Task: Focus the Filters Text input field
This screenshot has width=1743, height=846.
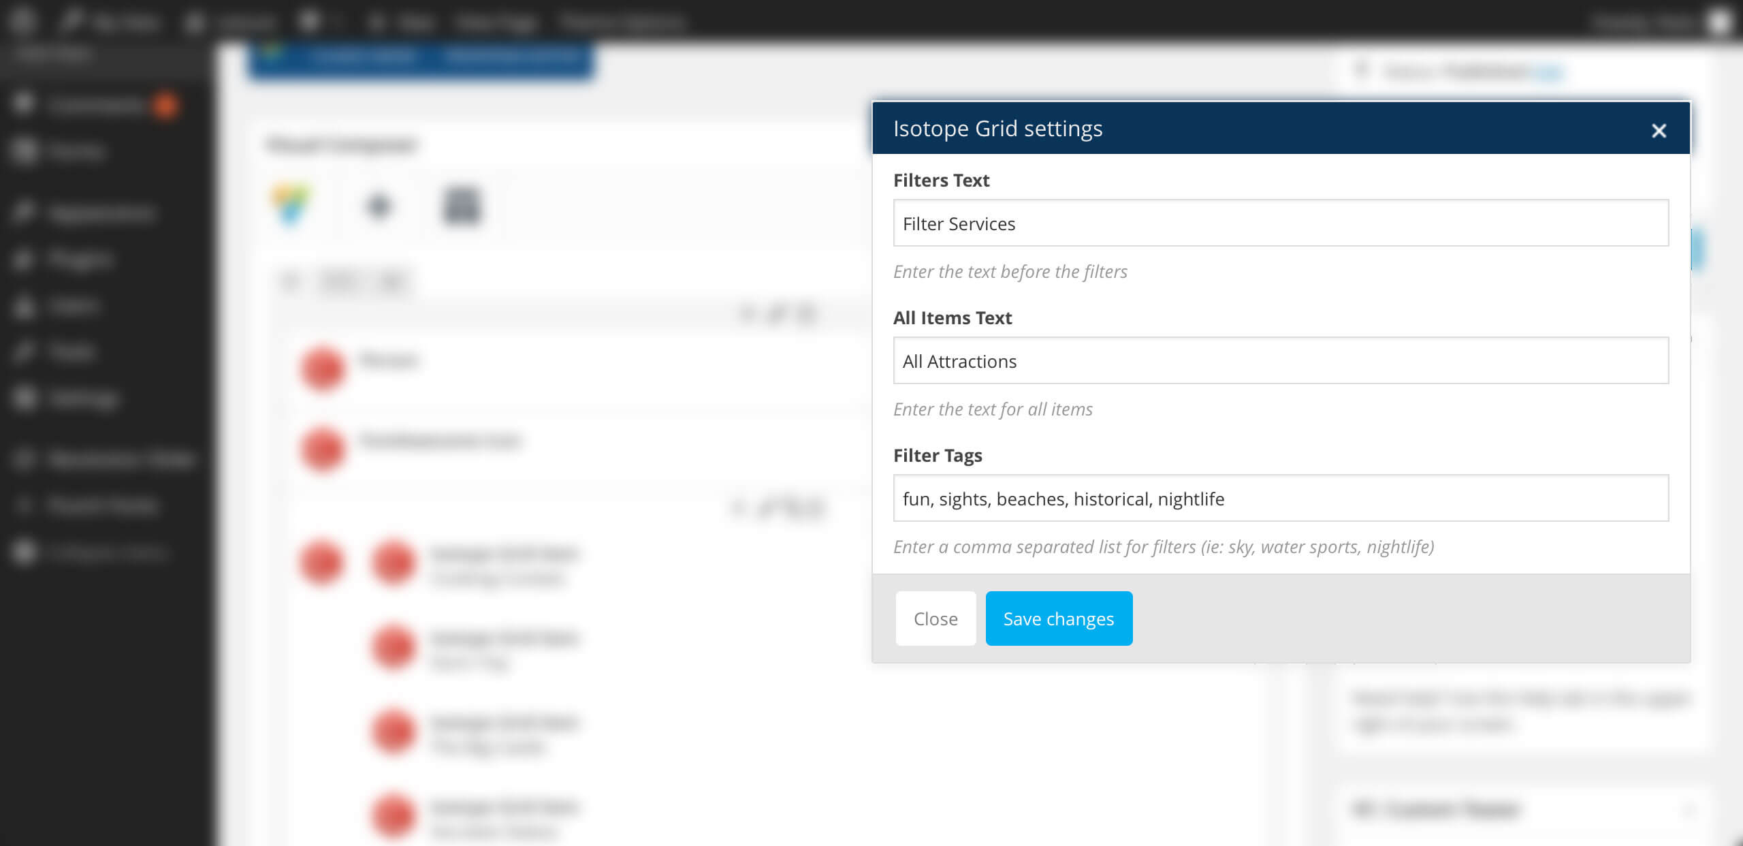Action: click(1281, 223)
